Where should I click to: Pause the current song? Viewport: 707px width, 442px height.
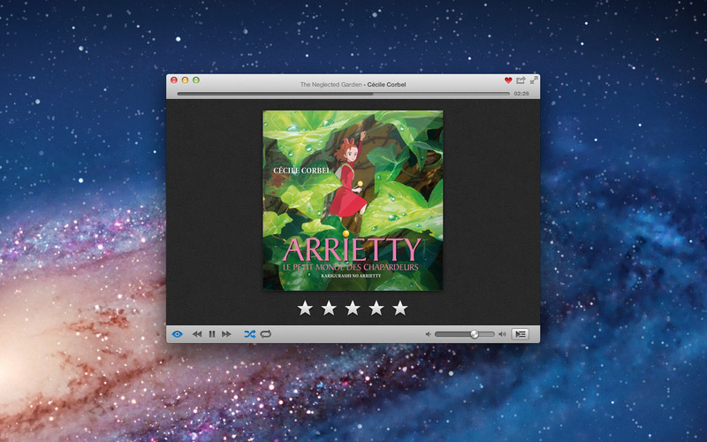[x=212, y=334]
